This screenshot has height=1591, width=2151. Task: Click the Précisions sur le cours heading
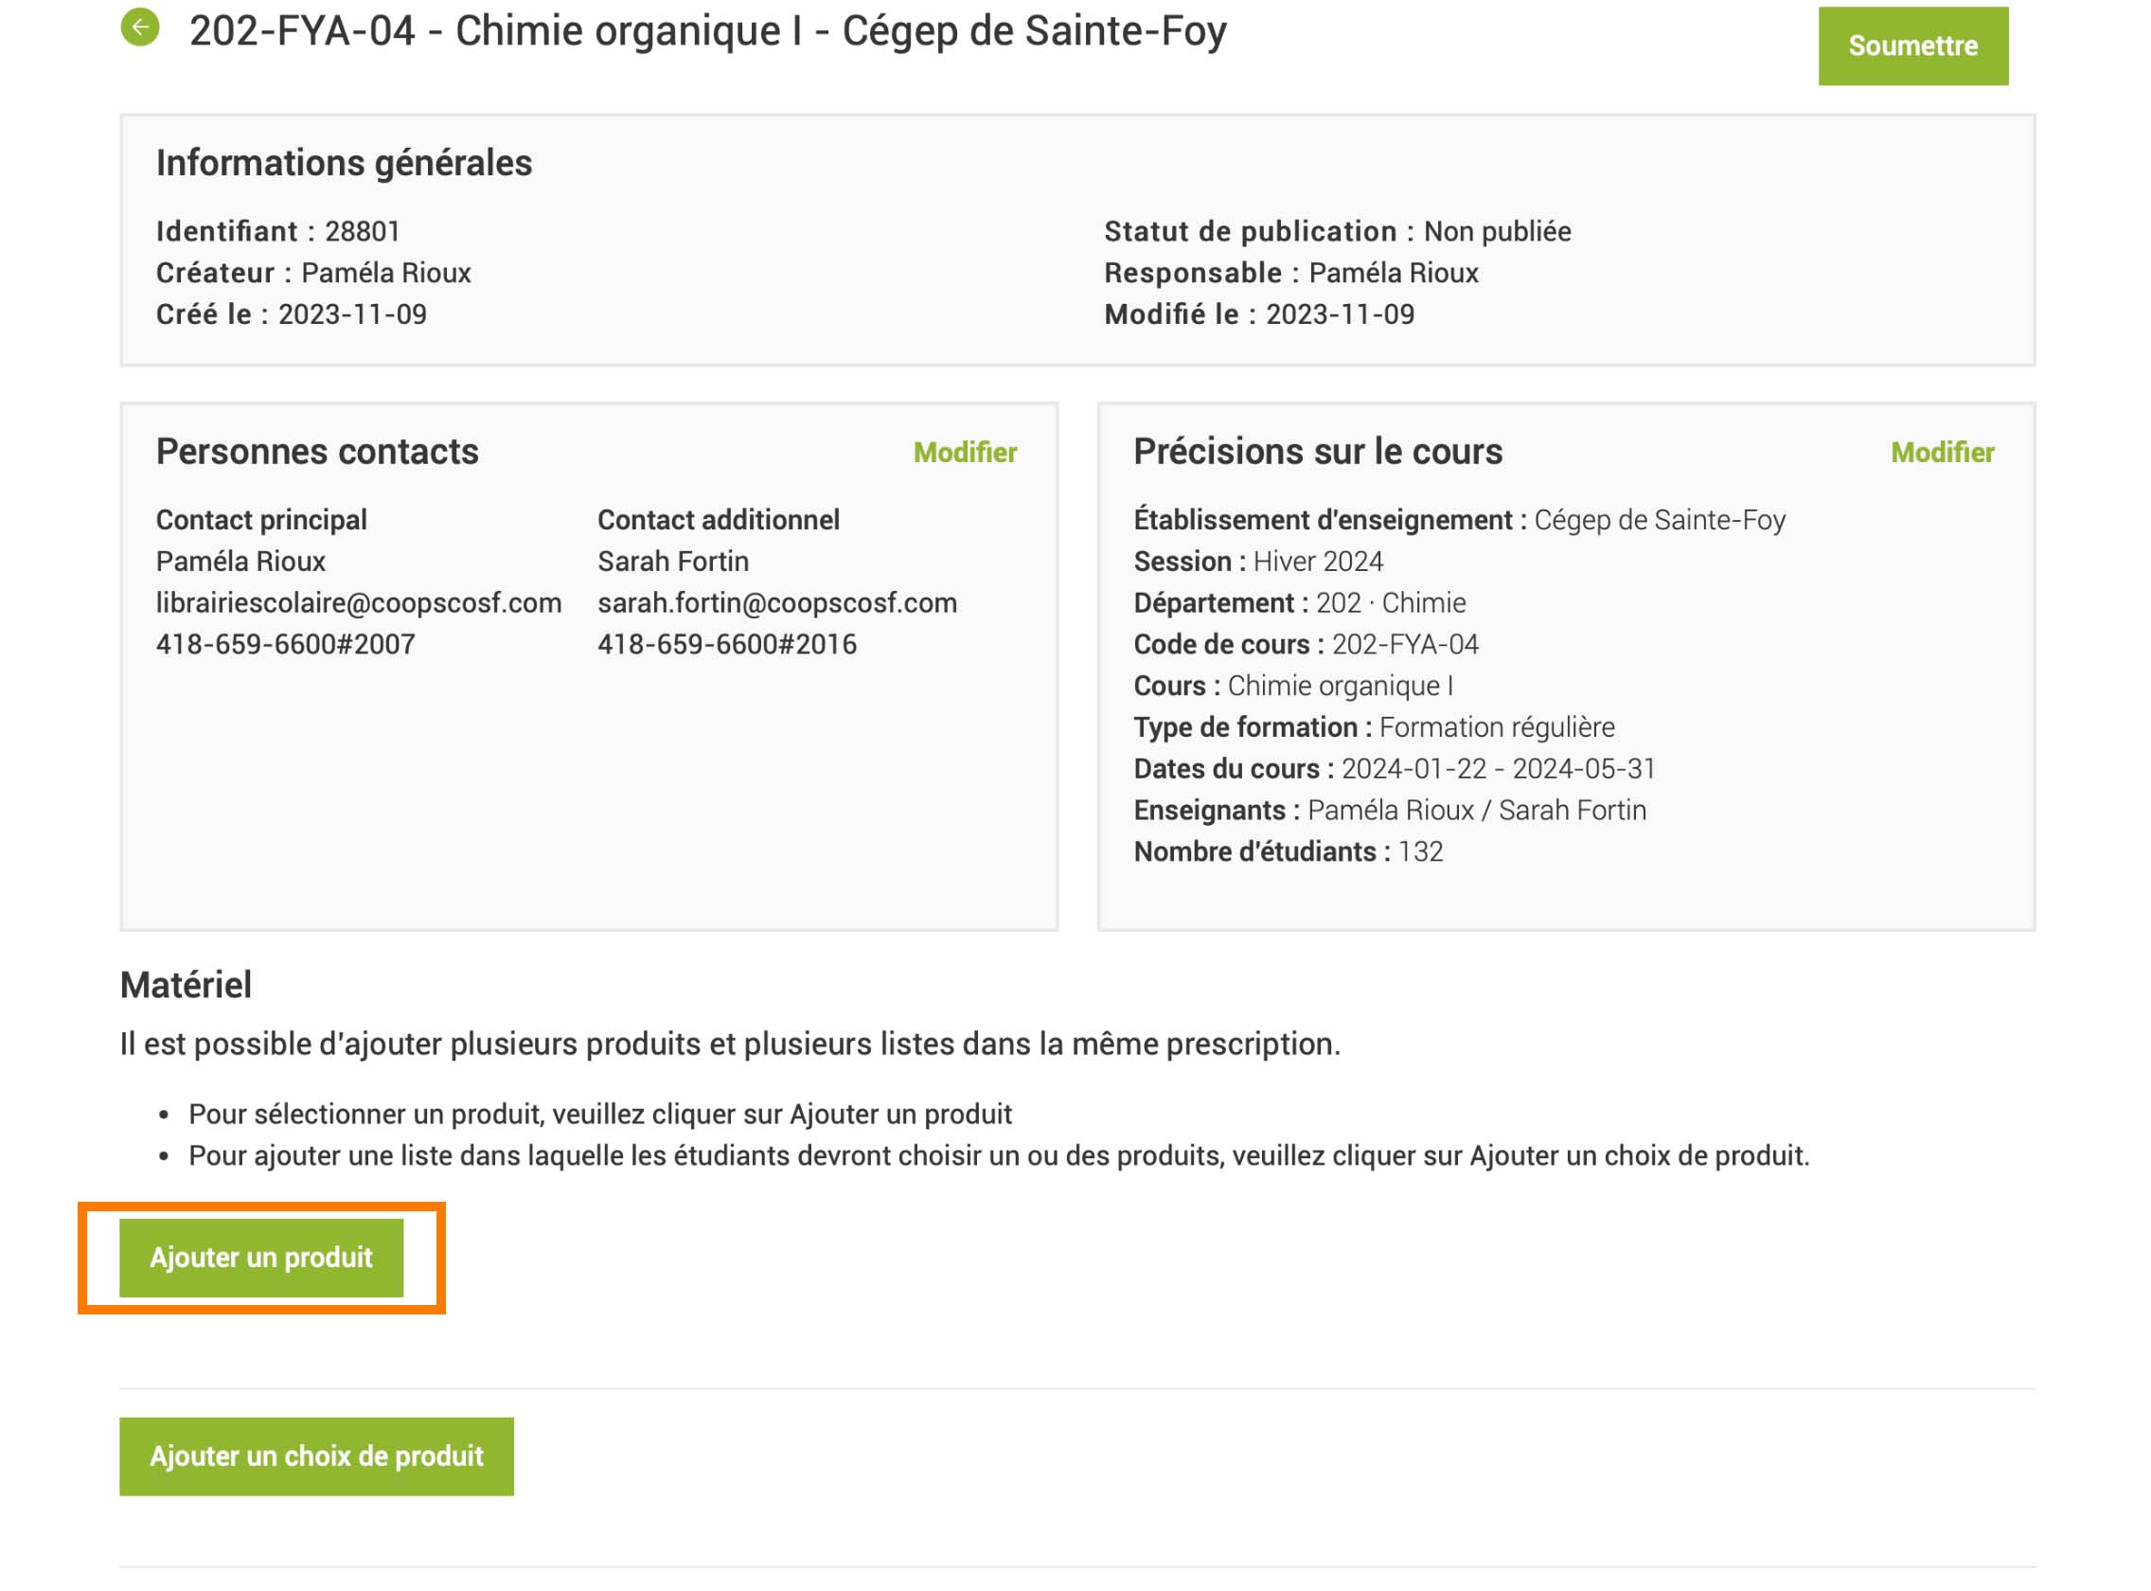(1317, 452)
